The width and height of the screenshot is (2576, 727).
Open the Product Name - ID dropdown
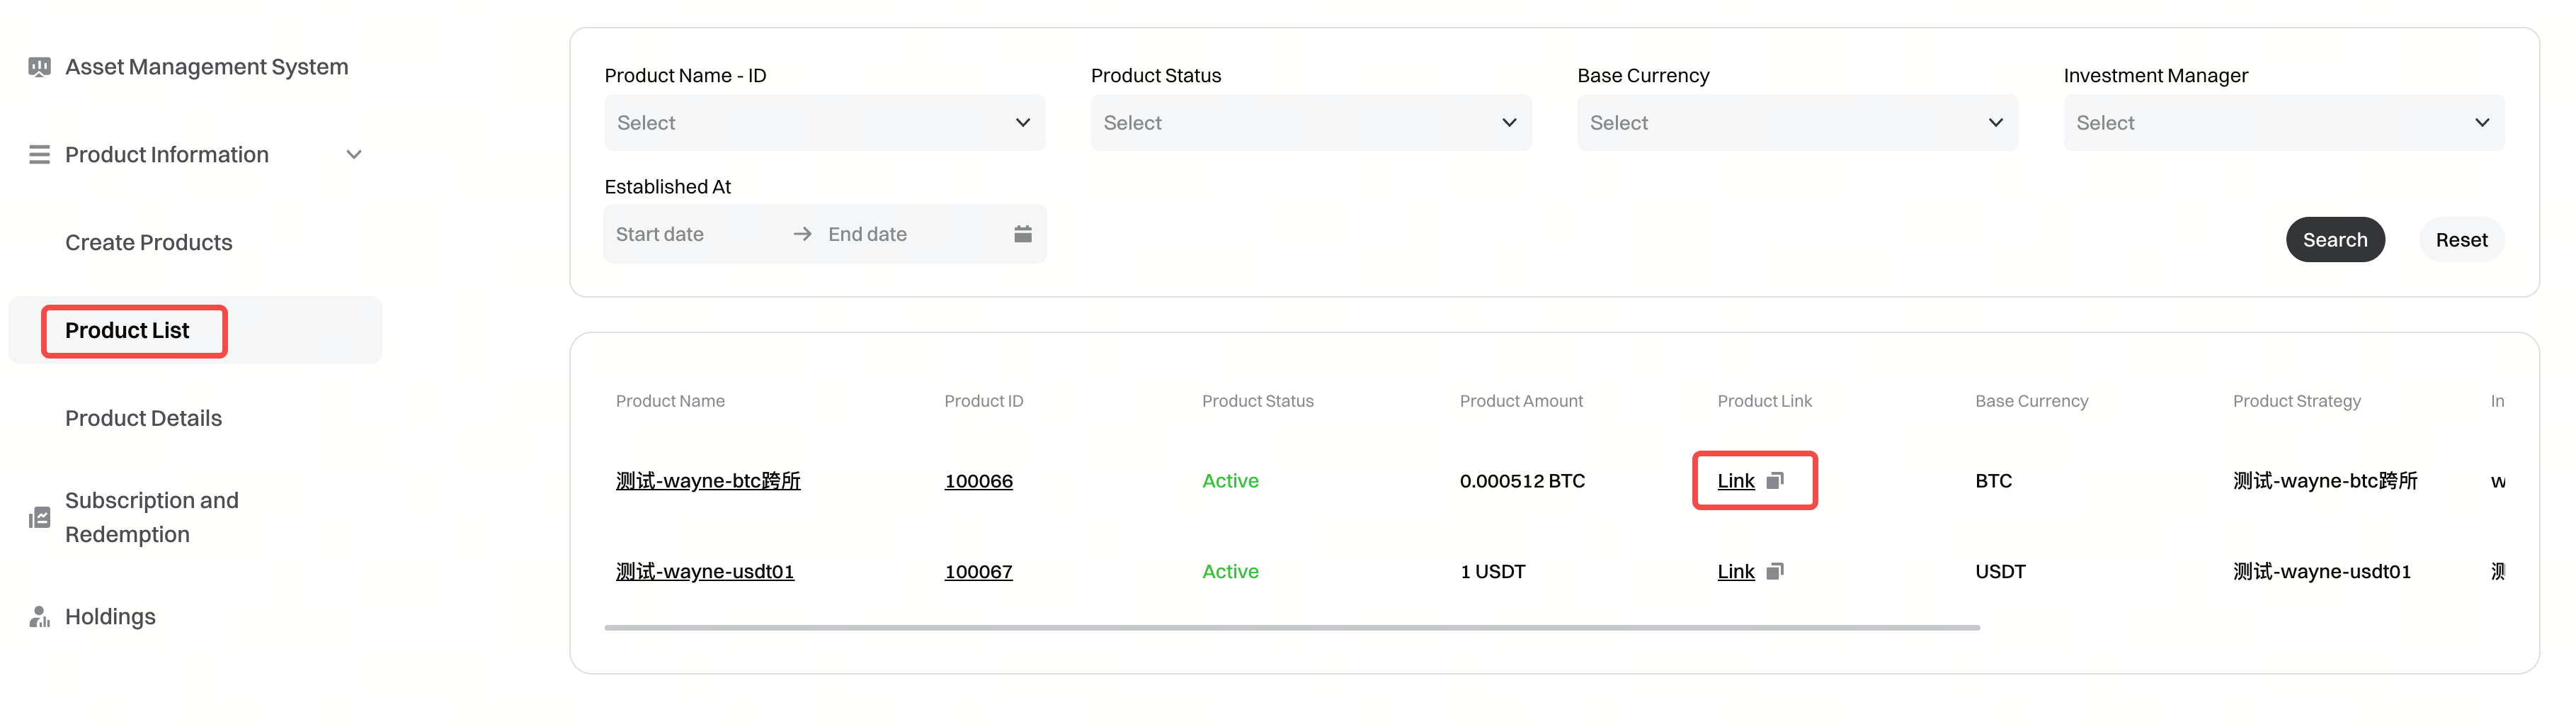(x=824, y=123)
